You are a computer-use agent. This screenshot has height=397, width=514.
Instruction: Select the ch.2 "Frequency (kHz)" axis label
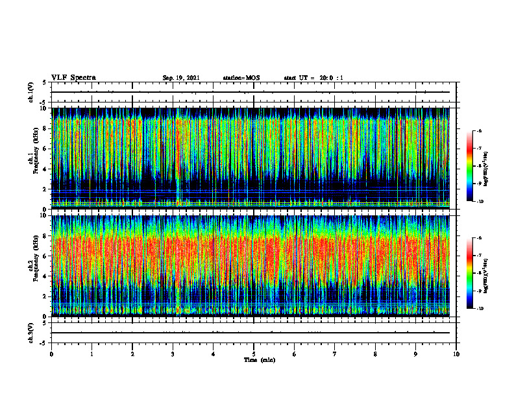36,258
